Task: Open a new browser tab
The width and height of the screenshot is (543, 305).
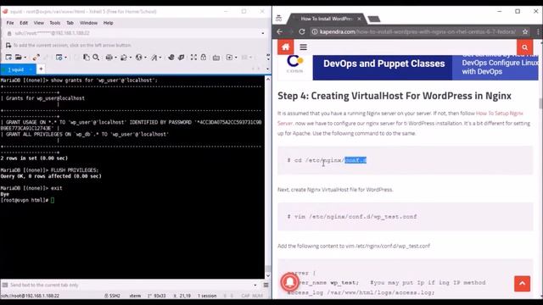Action: coord(374,19)
